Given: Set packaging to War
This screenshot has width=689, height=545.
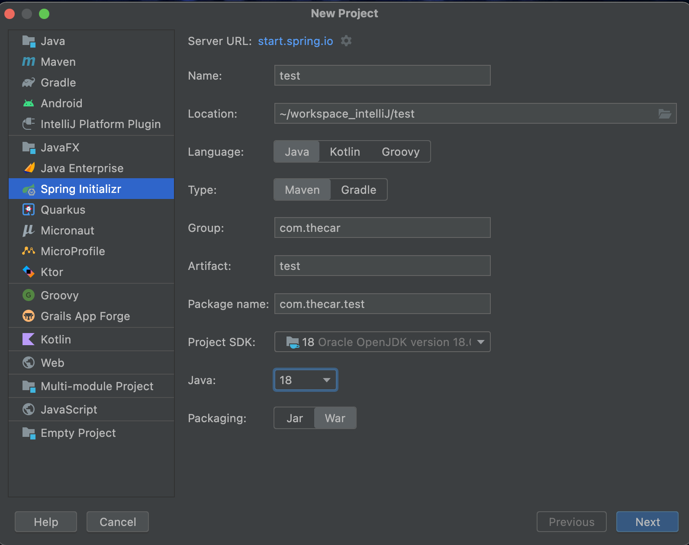Looking at the screenshot, I should pos(335,418).
